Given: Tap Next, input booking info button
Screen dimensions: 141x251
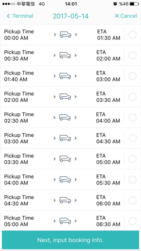Looking at the screenshot, I should coord(70,240).
